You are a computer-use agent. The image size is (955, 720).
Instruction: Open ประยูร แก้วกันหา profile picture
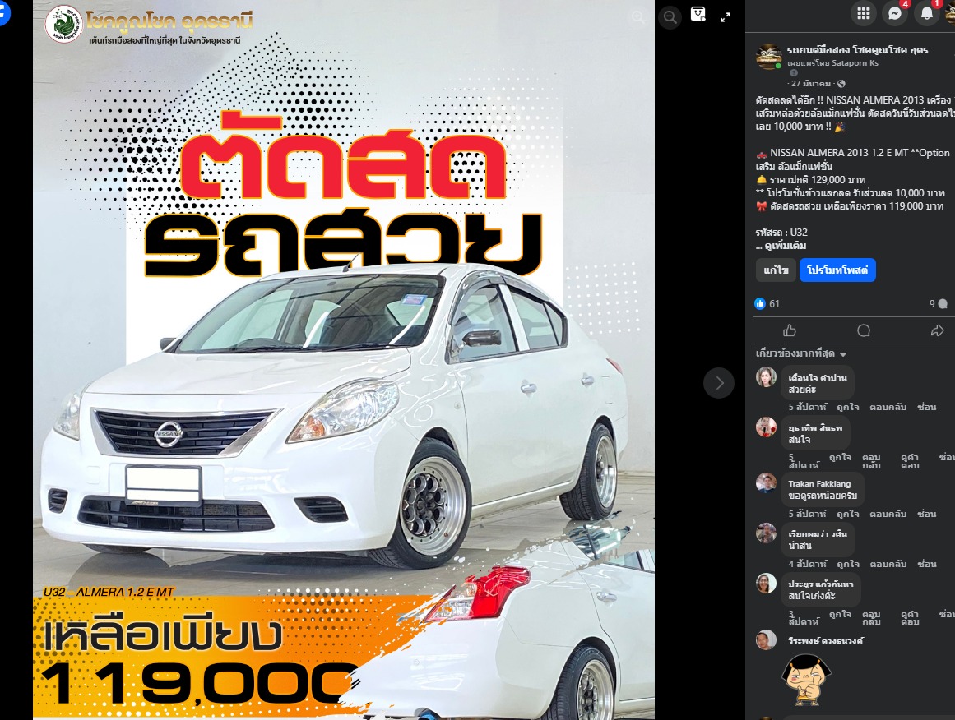[x=766, y=583]
